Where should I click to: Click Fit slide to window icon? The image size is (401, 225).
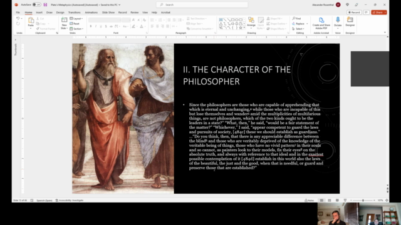point(387,200)
